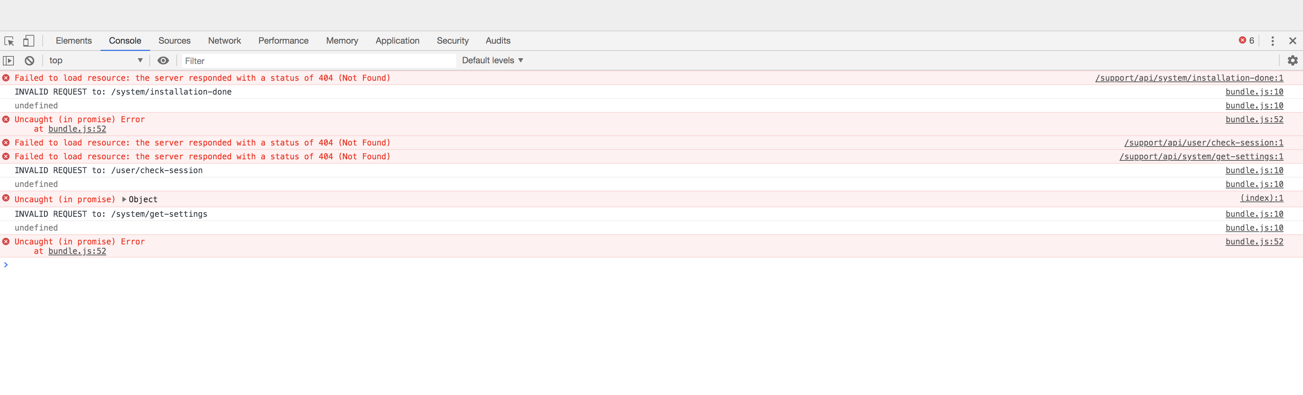Open the DevTools three-dot customize menu
The height and width of the screenshot is (395, 1303).
pyautogui.click(x=1273, y=41)
